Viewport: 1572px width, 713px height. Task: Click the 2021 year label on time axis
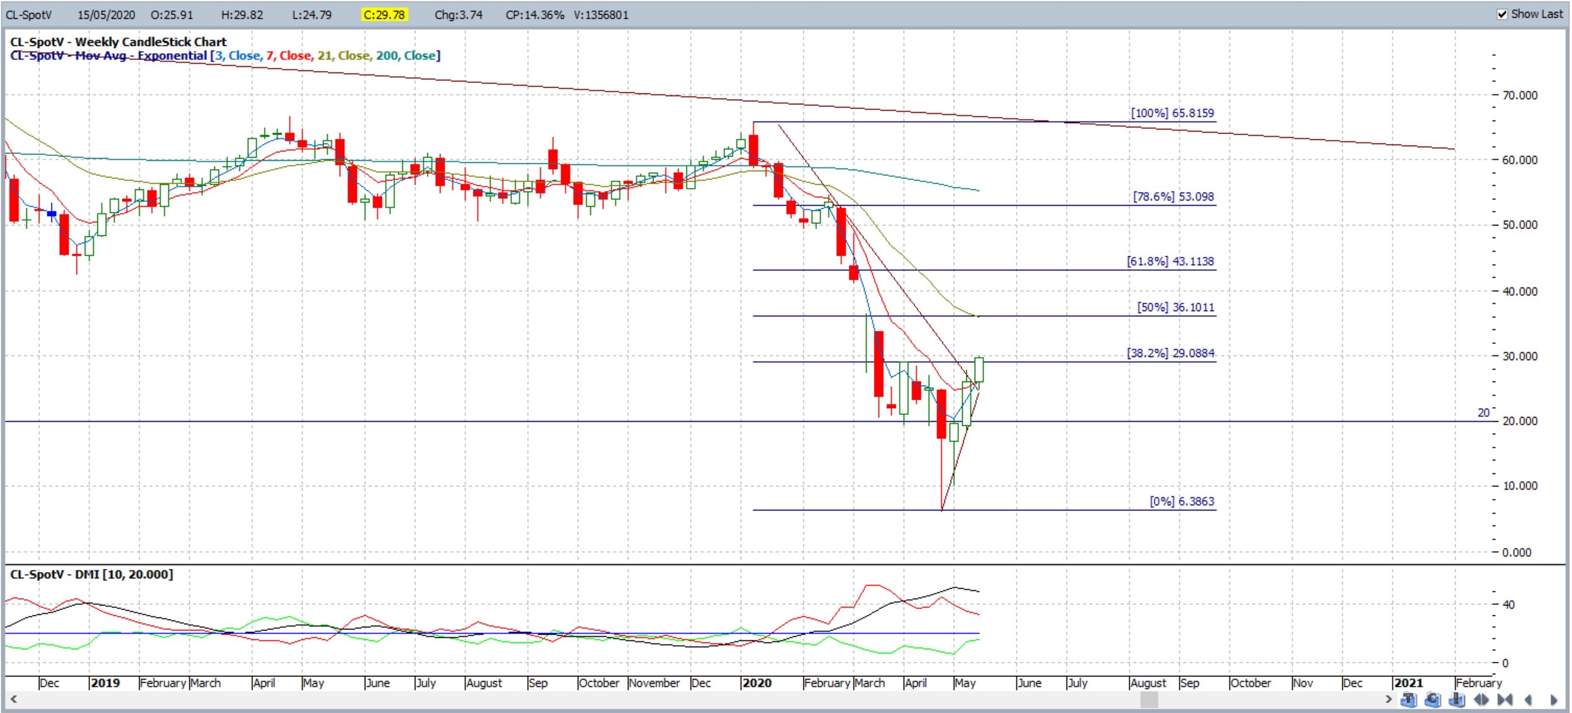pos(1409,683)
